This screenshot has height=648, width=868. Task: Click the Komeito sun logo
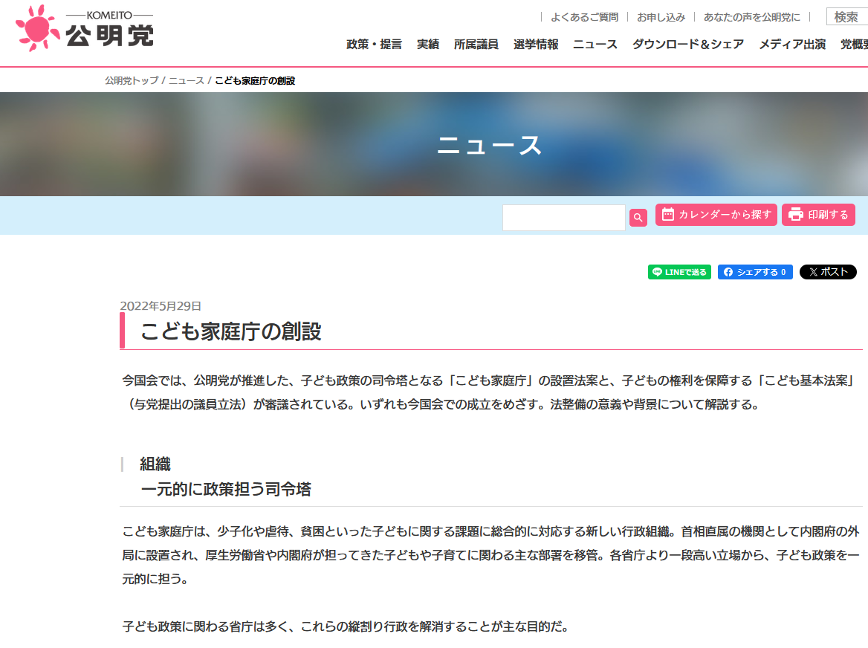37,28
